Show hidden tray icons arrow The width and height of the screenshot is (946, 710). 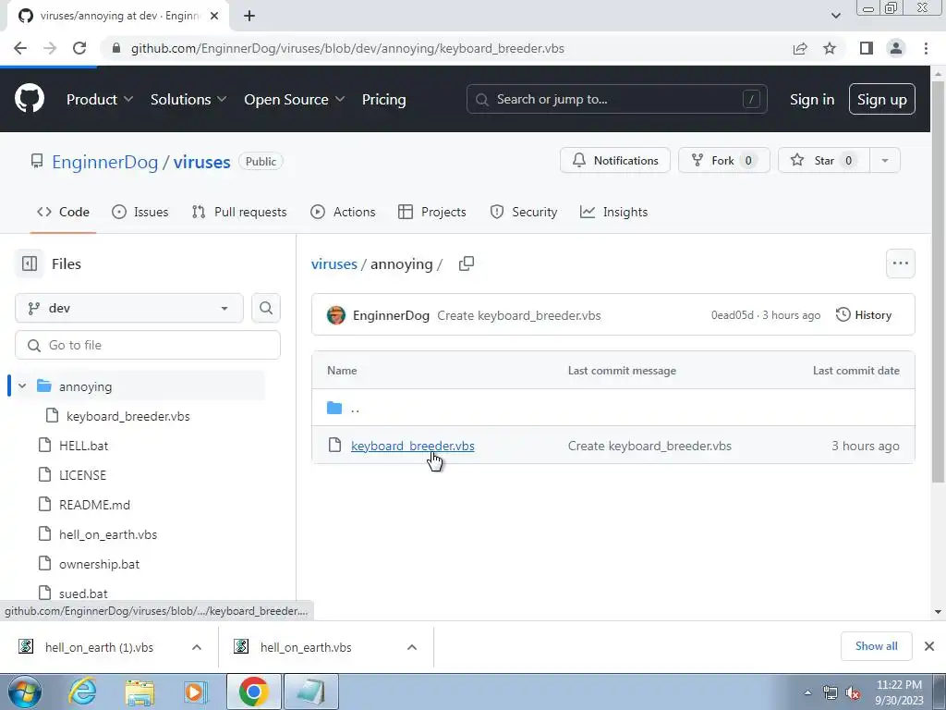pyautogui.click(x=807, y=692)
